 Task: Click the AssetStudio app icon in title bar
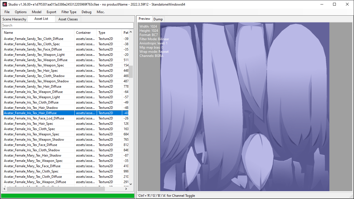click(x=5, y=4)
